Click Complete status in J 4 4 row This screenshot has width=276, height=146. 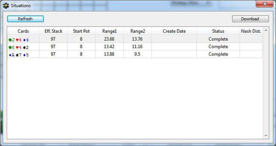point(218,39)
